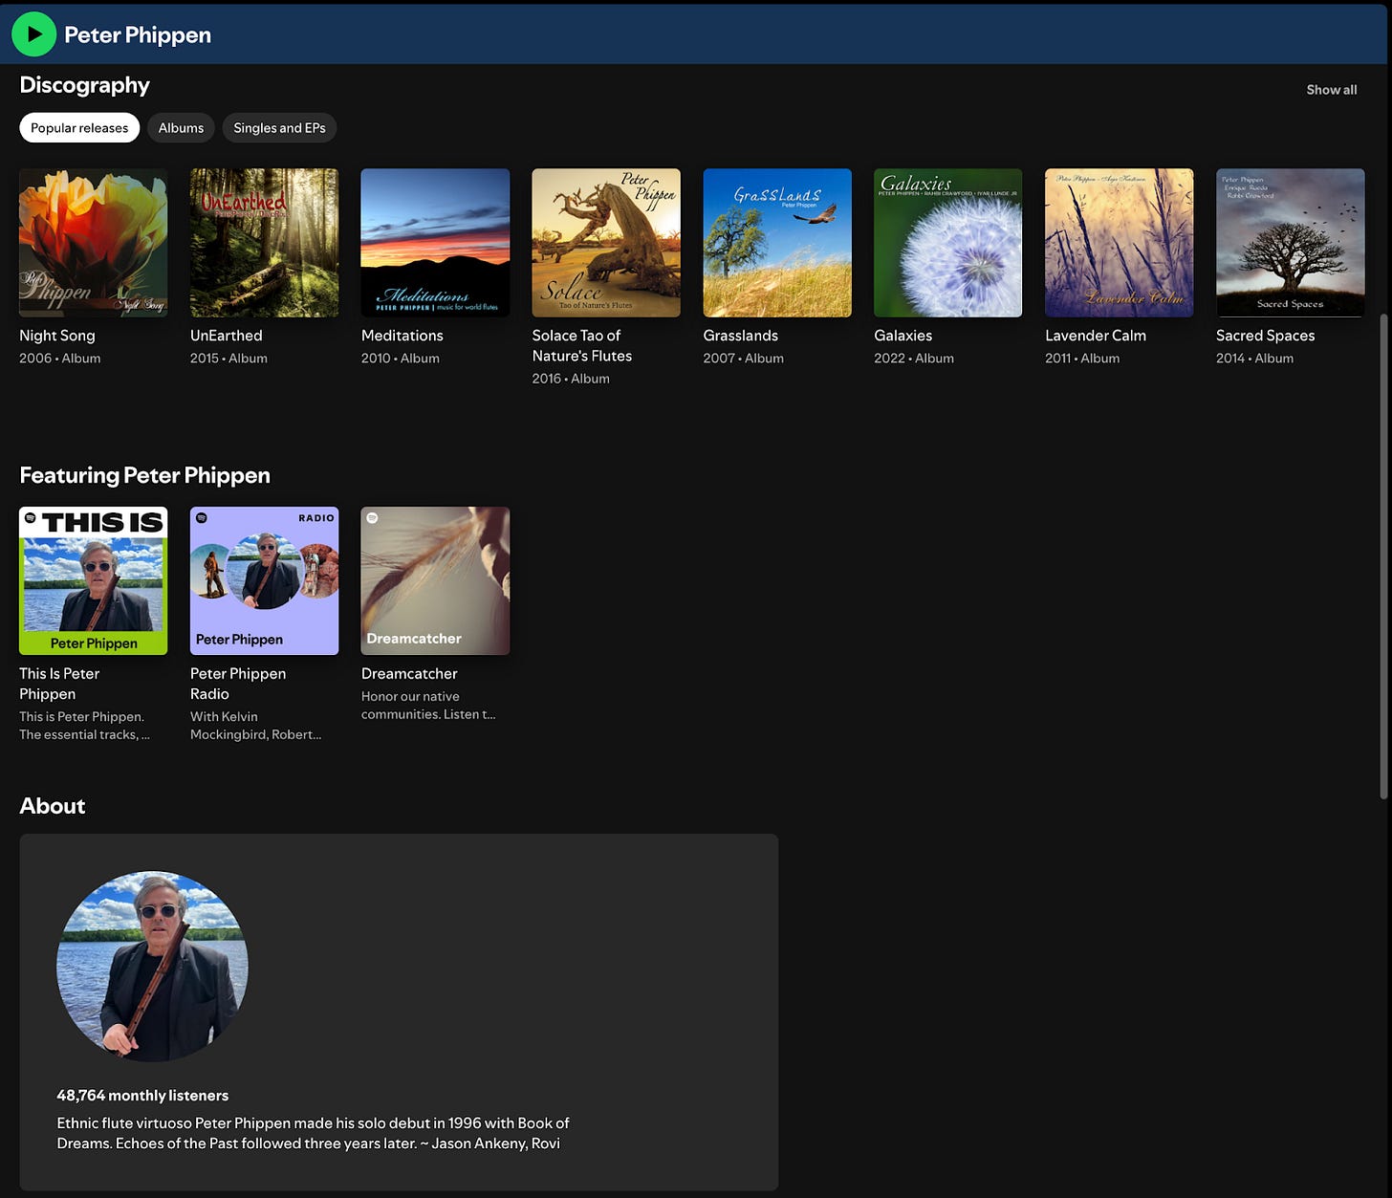1392x1198 pixels.
Task: Click the Spotify logo on Radio cover
Action: (201, 517)
